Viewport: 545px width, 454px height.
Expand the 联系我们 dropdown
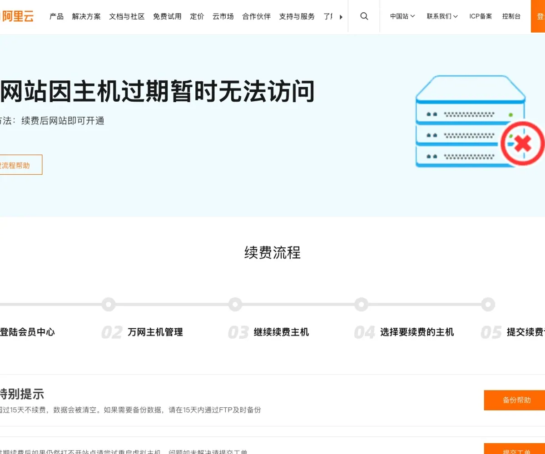point(442,16)
